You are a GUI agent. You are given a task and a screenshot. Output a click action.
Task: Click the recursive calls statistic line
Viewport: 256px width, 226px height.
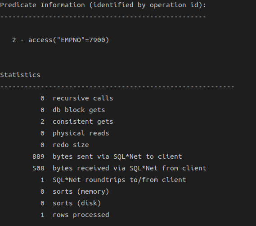coord(77,98)
